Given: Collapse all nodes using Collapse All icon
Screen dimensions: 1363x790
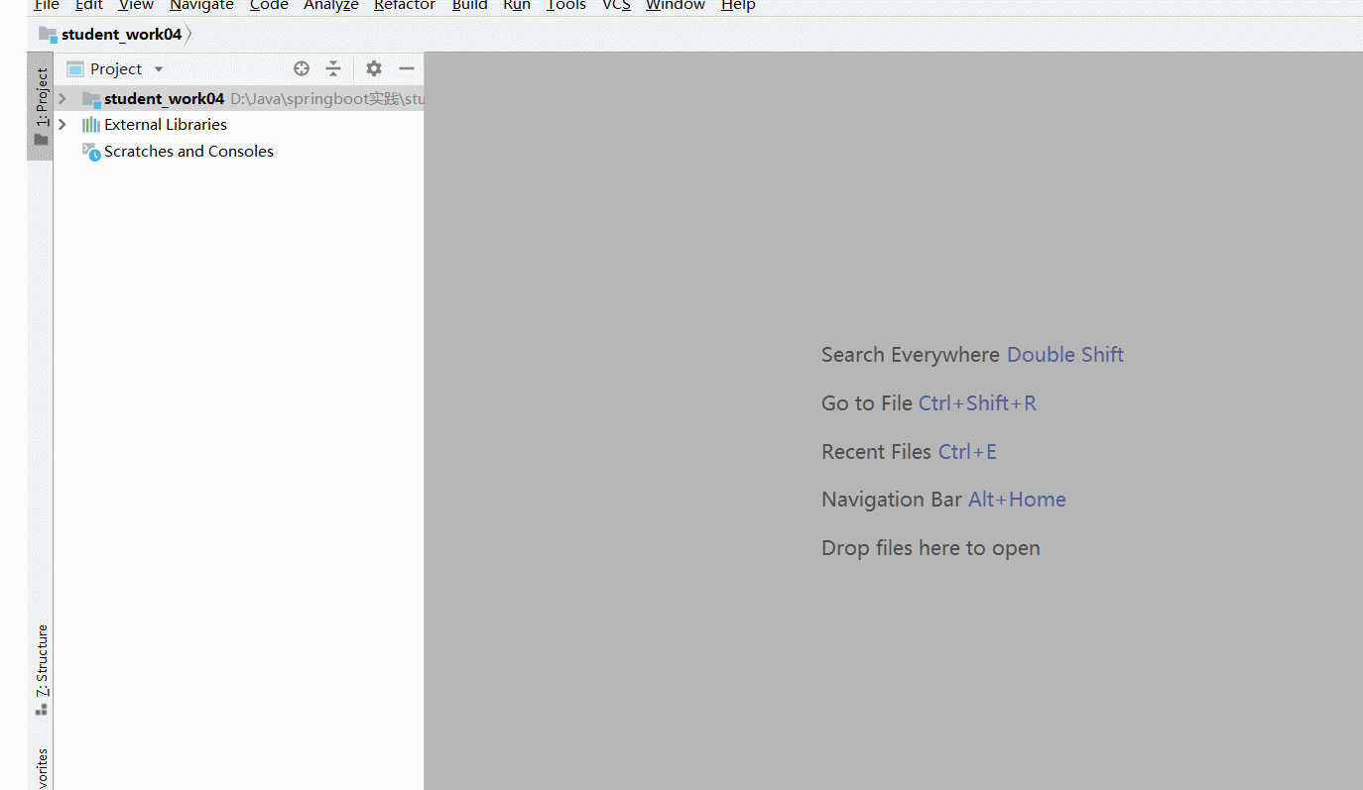Looking at the screenshot, I should pos(333,68).
